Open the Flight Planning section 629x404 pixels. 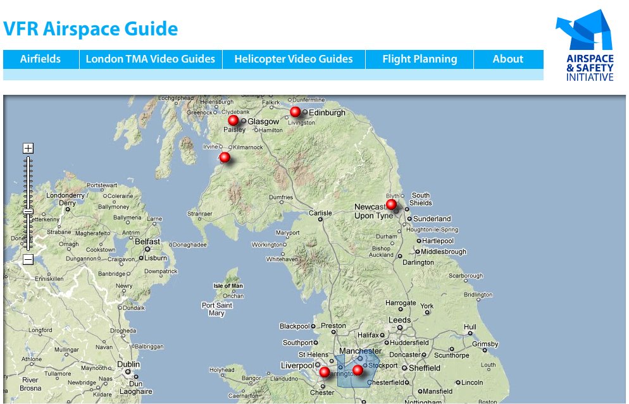pos(420,59)
